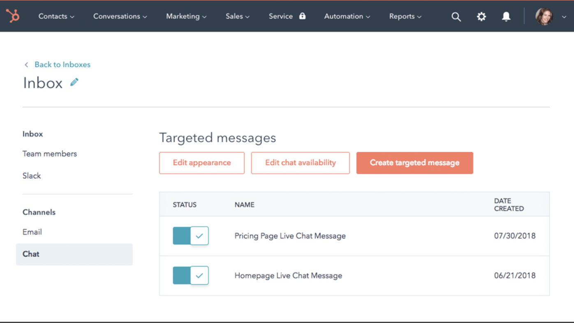Image resolution: width=574 pixels, height=323 pixels.
Task: Click the pencil icon to rename Inbox
Action: (x=74, y=82)
